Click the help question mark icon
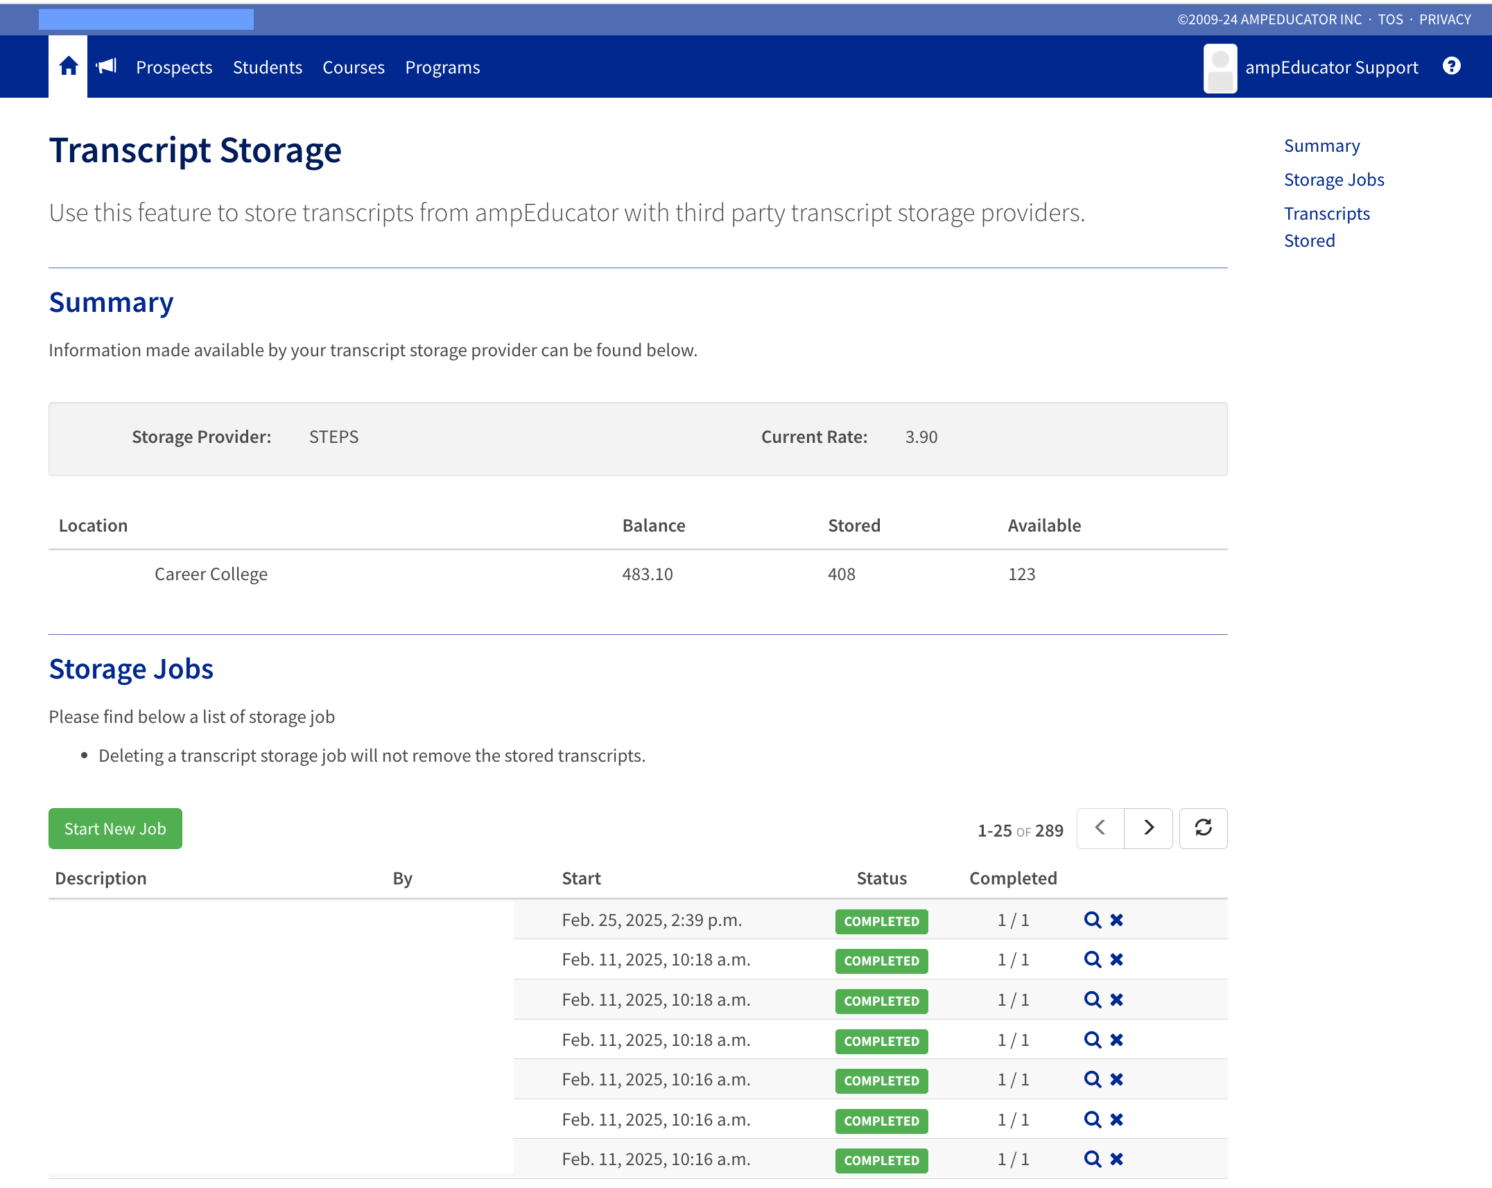 click(1451, 67)
